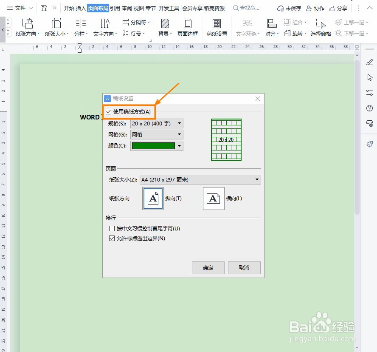Switch to the 视图 tab
The width and height of the screenshot is (377, 352).
tap(139, 8)
